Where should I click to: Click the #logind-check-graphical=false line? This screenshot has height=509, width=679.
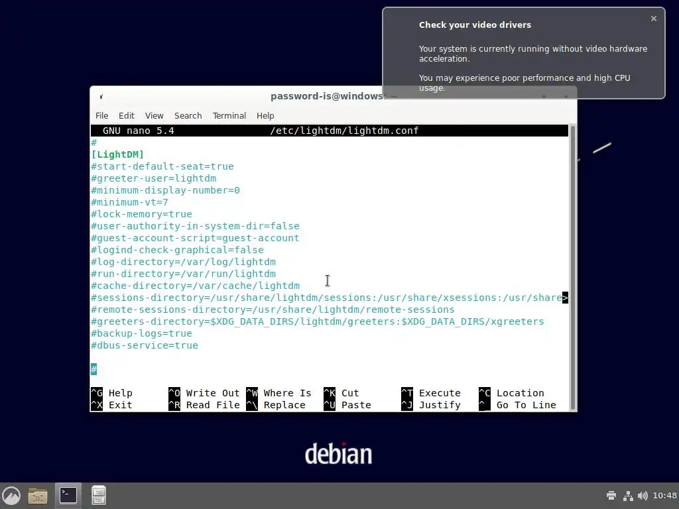pos(178,250)
